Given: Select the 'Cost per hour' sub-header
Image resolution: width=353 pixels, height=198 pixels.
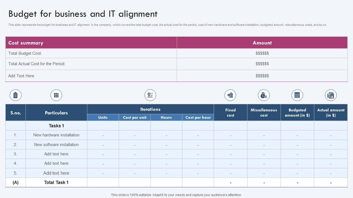Looking at the screenshot, I should (x=198, y=117).
